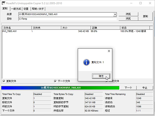The width and height of the screenshot is (155, 116).
Task: Click into the source path field
Action: (x=66, y=14)
